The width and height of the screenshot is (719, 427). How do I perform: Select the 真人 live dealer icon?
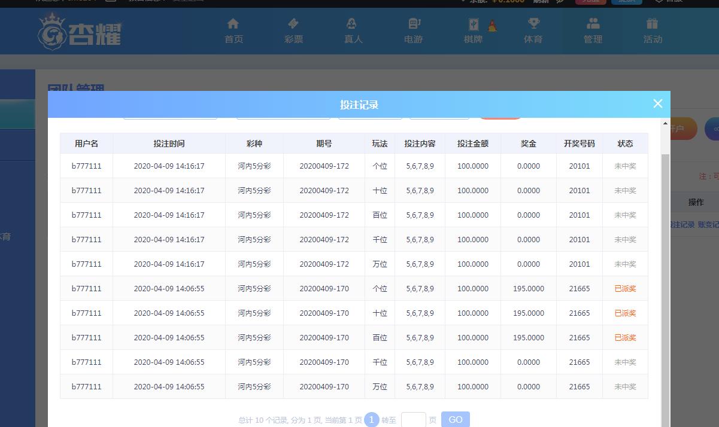point(352,24)
